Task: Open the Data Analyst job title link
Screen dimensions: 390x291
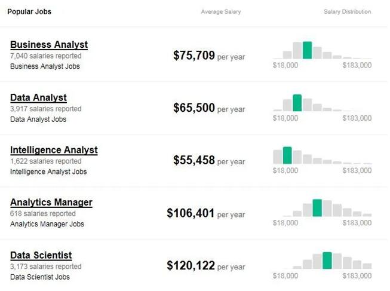Action: [x=38, y=97]
